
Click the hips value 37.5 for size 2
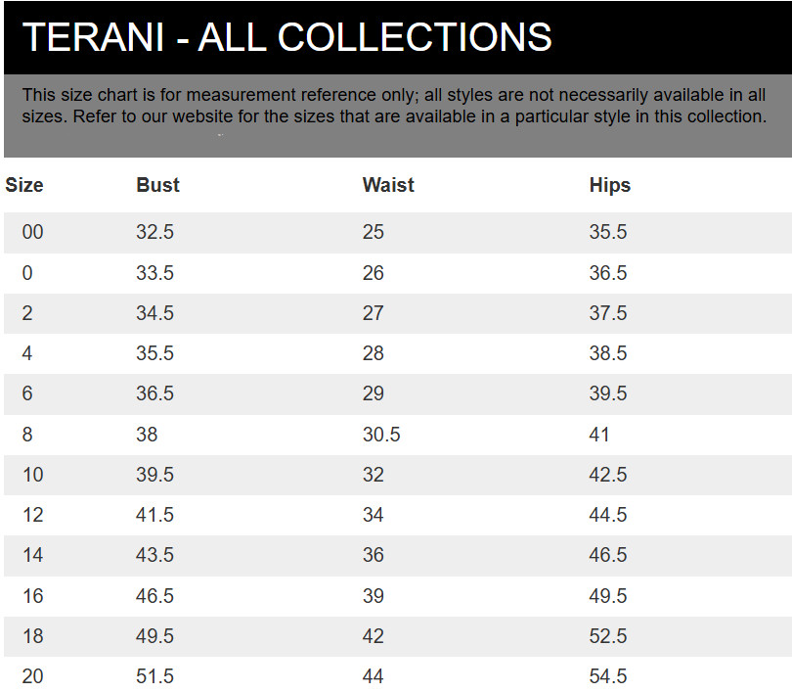(607, 313)
